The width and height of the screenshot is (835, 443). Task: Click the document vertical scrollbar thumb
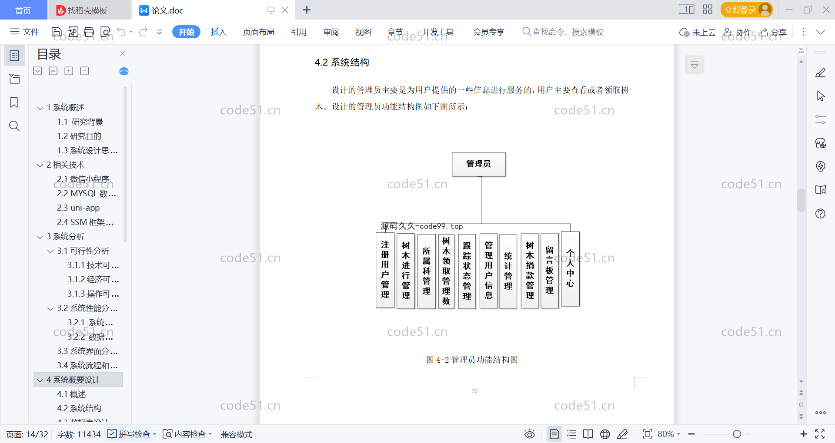point(801,200)
